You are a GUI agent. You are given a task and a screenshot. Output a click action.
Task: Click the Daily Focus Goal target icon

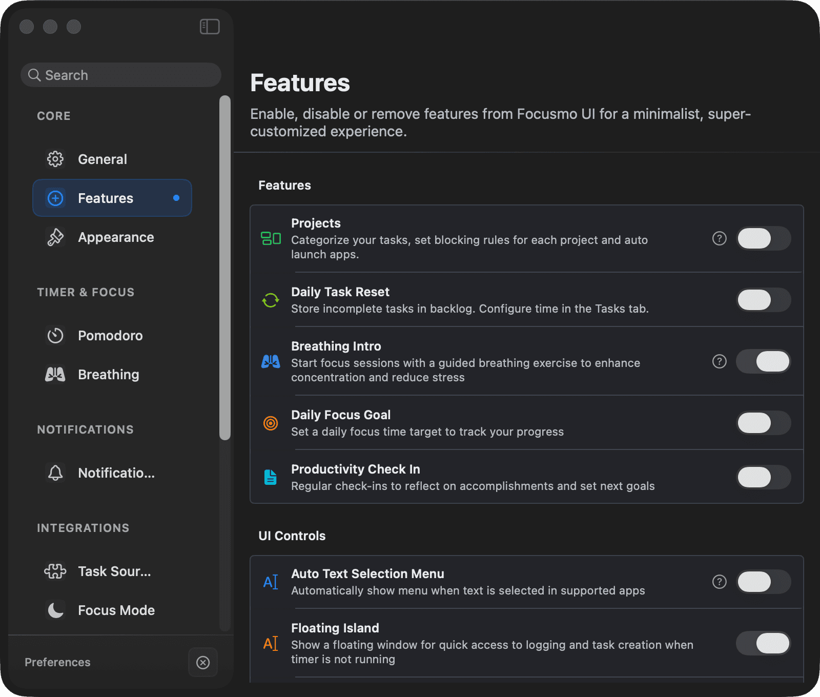point(271,423)
